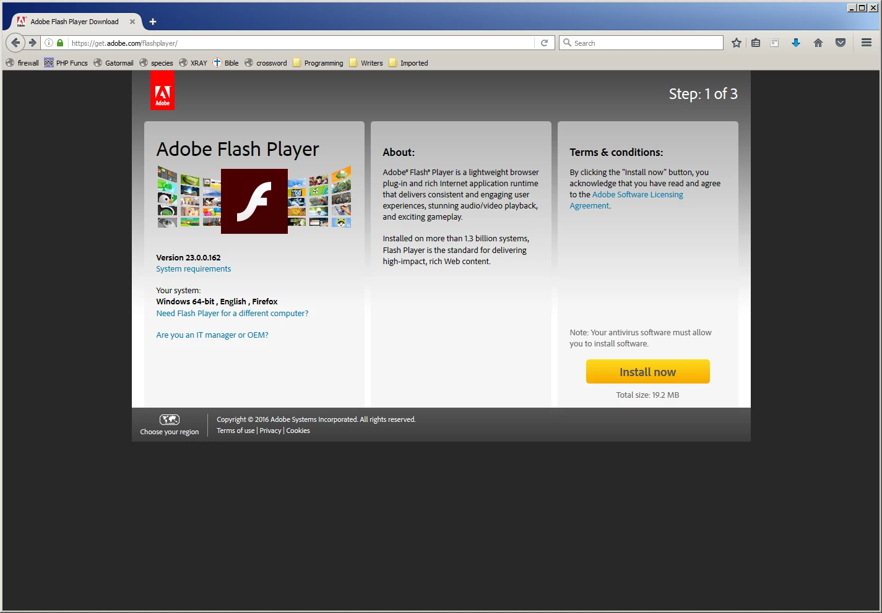
Task: Click the Flash Player logo image
Action: coord(254,201)
